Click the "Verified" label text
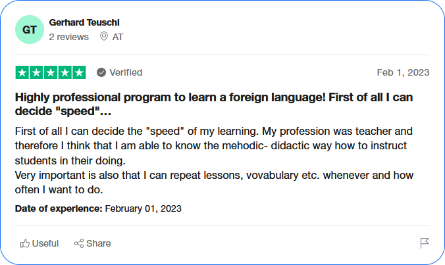 126,72
